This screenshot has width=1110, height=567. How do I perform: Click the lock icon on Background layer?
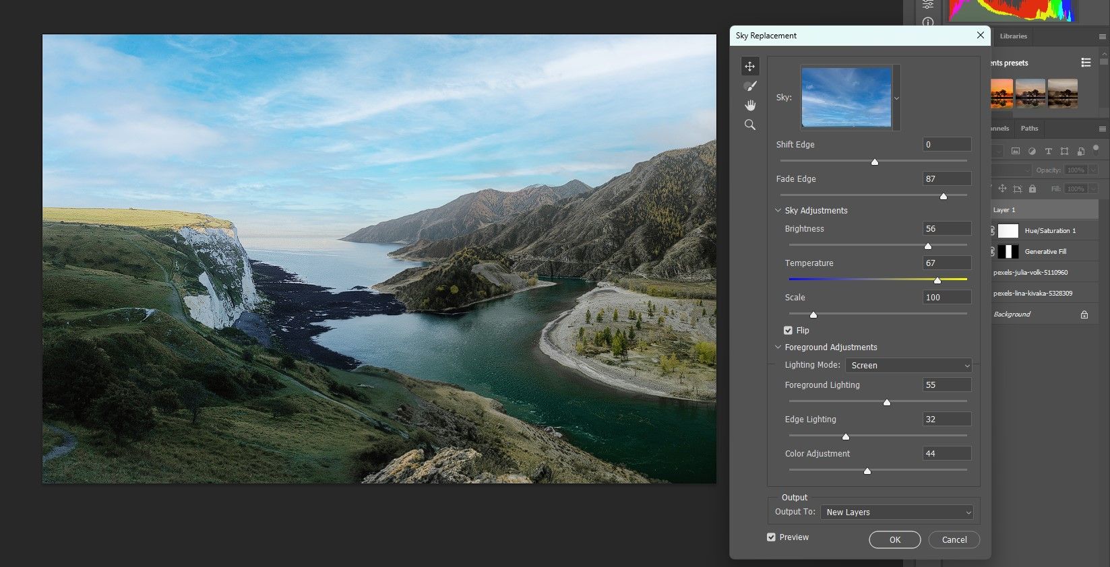[x=1084, y=314]
